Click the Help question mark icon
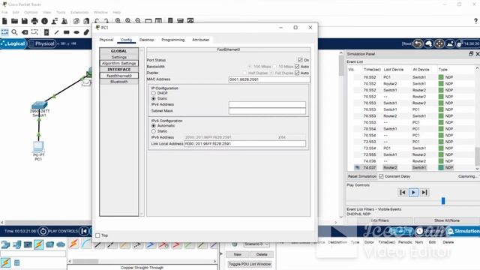Viewport: 480px width, 270px height. click(x=475, y=21)
